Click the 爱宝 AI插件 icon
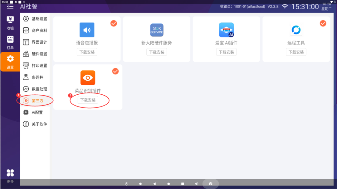Image resolution: width=337 pixels, height=189 pixels. pyautogui.click(x=226, y=30)
